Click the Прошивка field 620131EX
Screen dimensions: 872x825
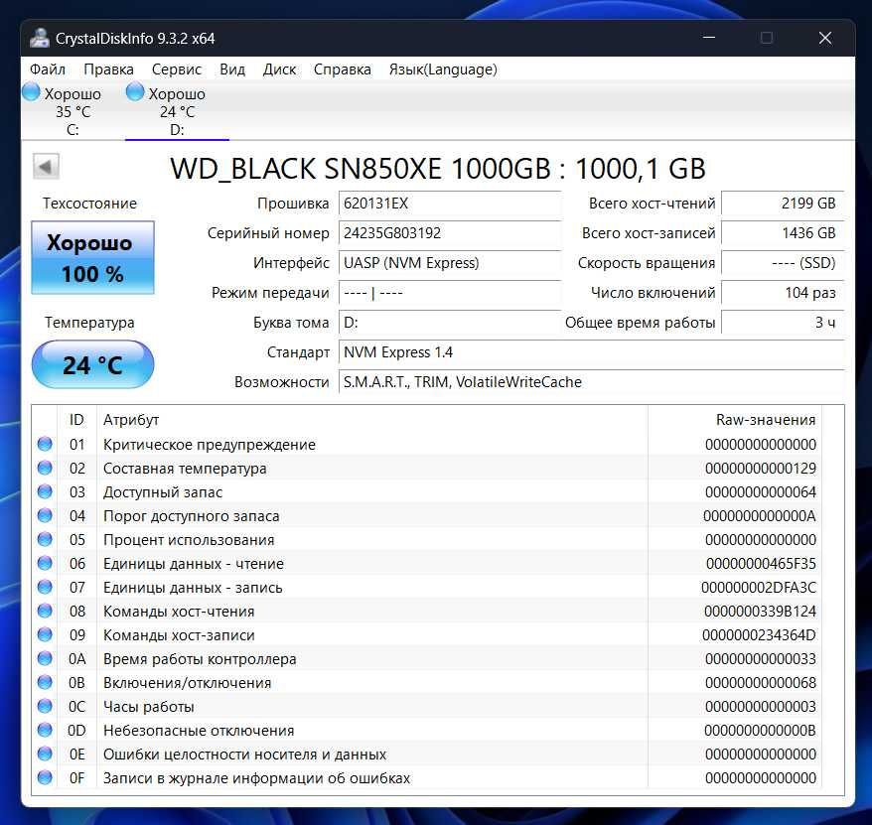449,204
